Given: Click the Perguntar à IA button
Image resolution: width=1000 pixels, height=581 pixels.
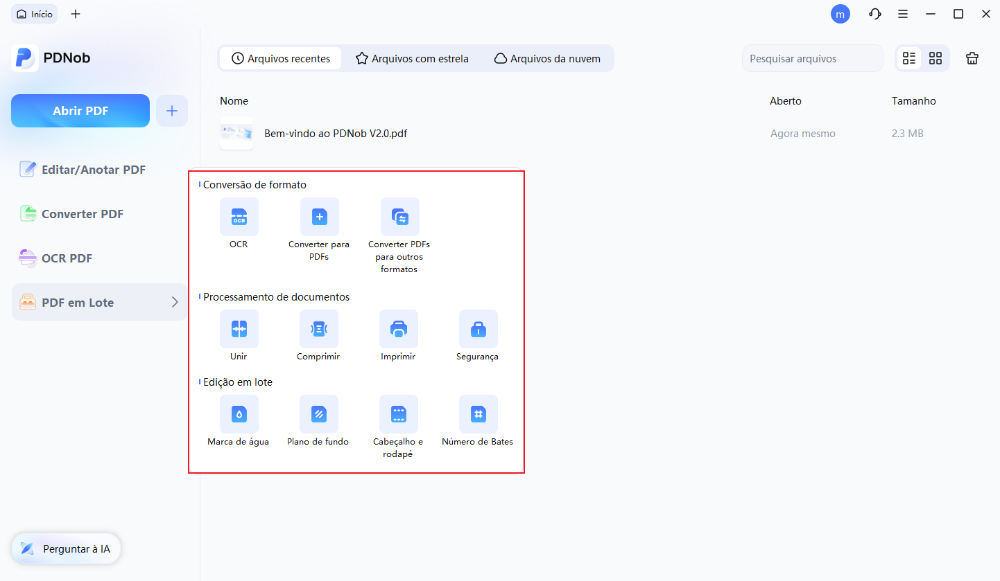Looking at the screenshot, I should [x=66, y=549].
